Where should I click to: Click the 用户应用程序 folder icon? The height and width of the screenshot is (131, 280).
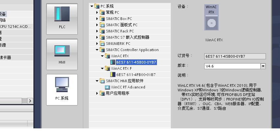tap(102, 93)
